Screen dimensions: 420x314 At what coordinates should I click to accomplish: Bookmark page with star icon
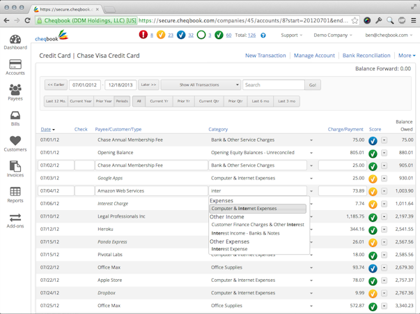(355, 20)
